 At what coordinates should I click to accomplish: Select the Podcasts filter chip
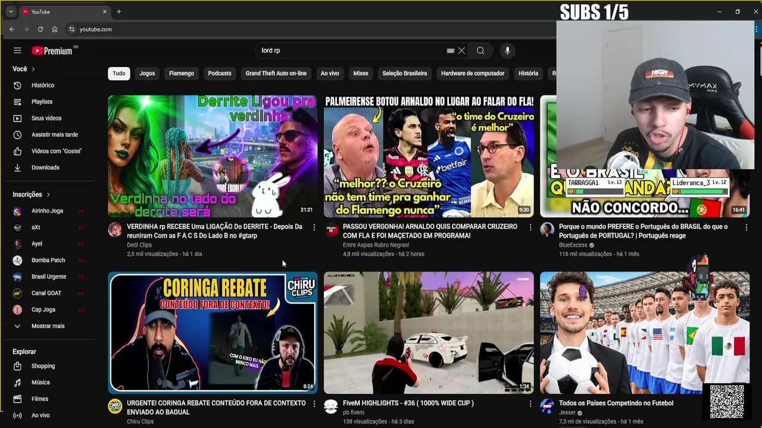pos(220,73)
